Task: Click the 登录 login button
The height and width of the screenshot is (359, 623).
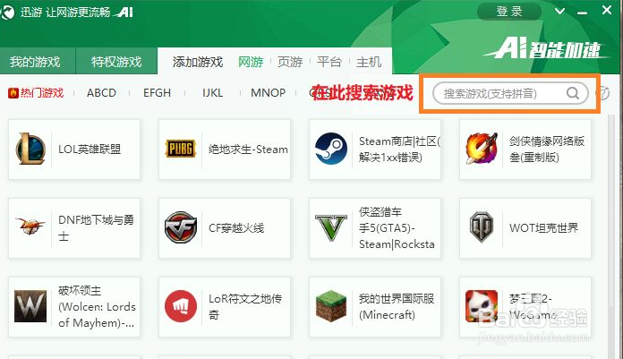Action: (x=509, y=11)
